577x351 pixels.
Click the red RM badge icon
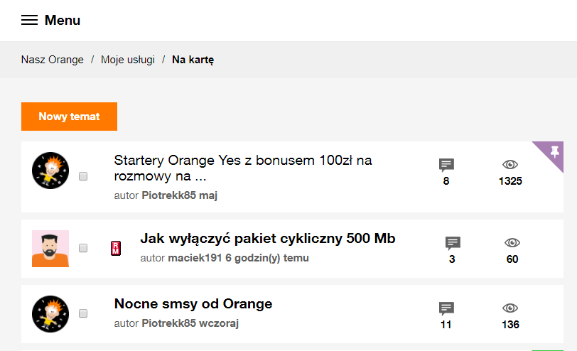[115, 248]
